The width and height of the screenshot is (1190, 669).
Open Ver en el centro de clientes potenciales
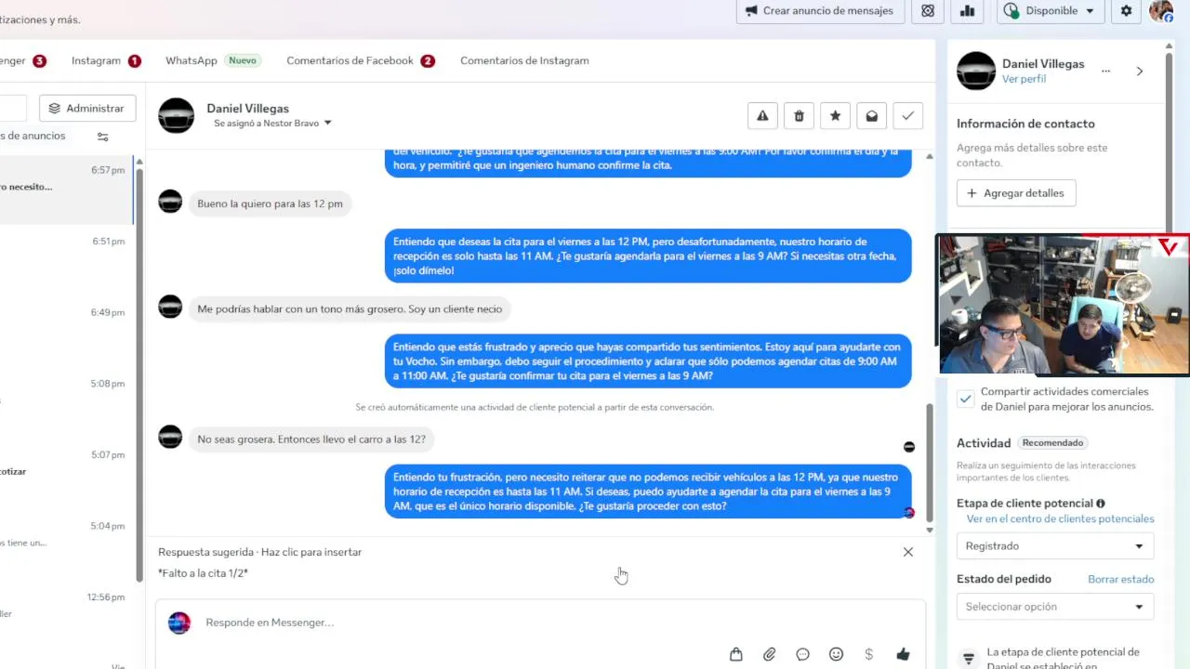click(x=1060, y=518)
